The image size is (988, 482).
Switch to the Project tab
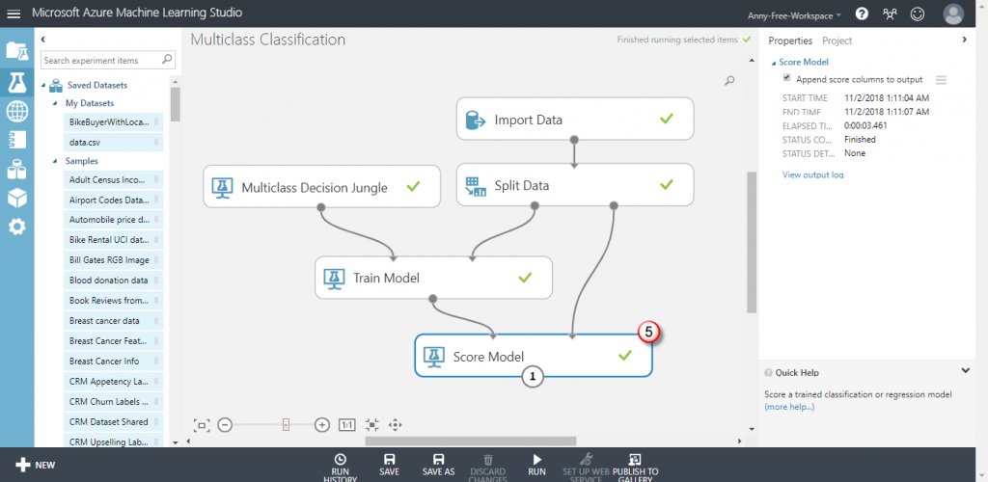(x=837, y=40)
